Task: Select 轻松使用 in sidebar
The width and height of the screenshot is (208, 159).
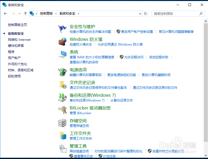Action: [x=14, y=76]
